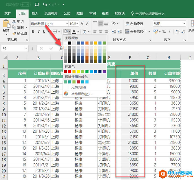Click the percent style % icon

coord(164,32)
